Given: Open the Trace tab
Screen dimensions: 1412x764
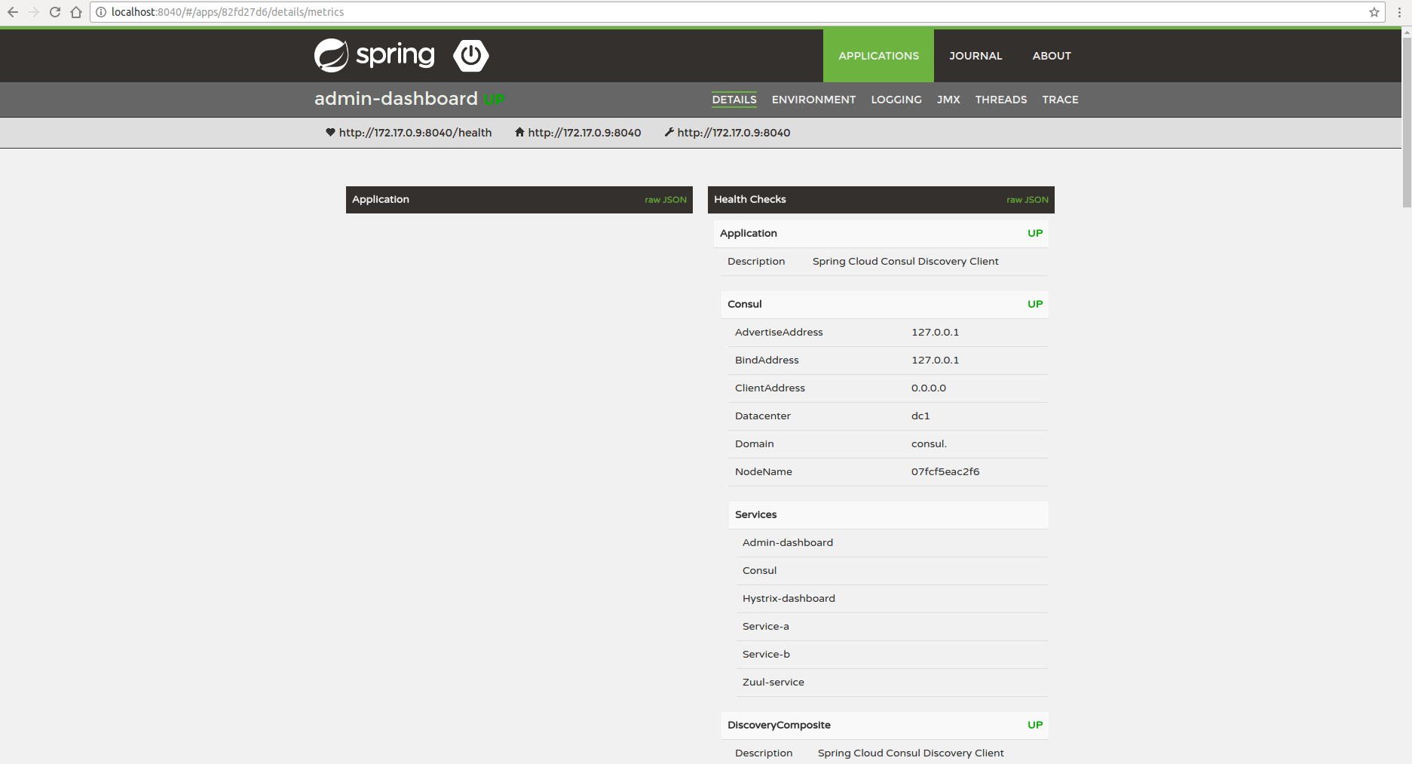Looking at the screenshot, I should (1060, 100).
